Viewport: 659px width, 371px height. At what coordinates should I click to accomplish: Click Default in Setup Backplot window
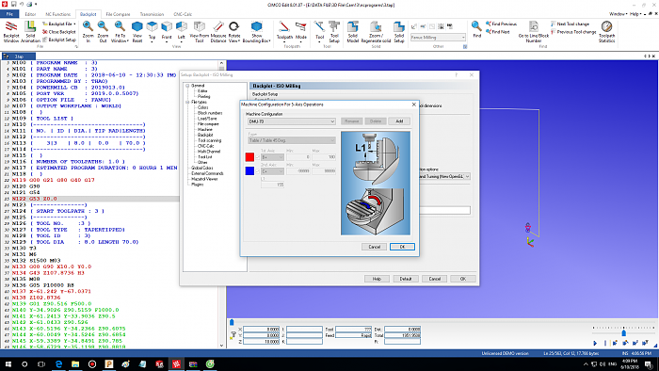point(406,279)
